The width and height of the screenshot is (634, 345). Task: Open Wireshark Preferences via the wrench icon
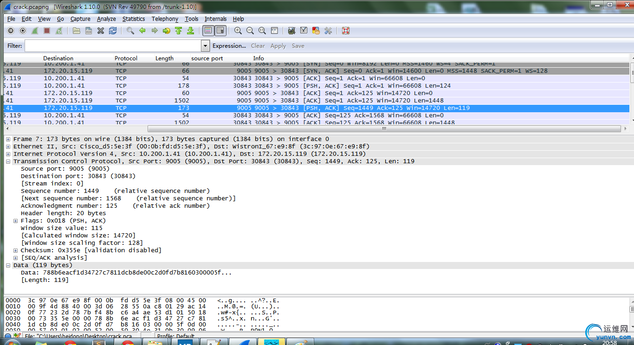(328, 31)
